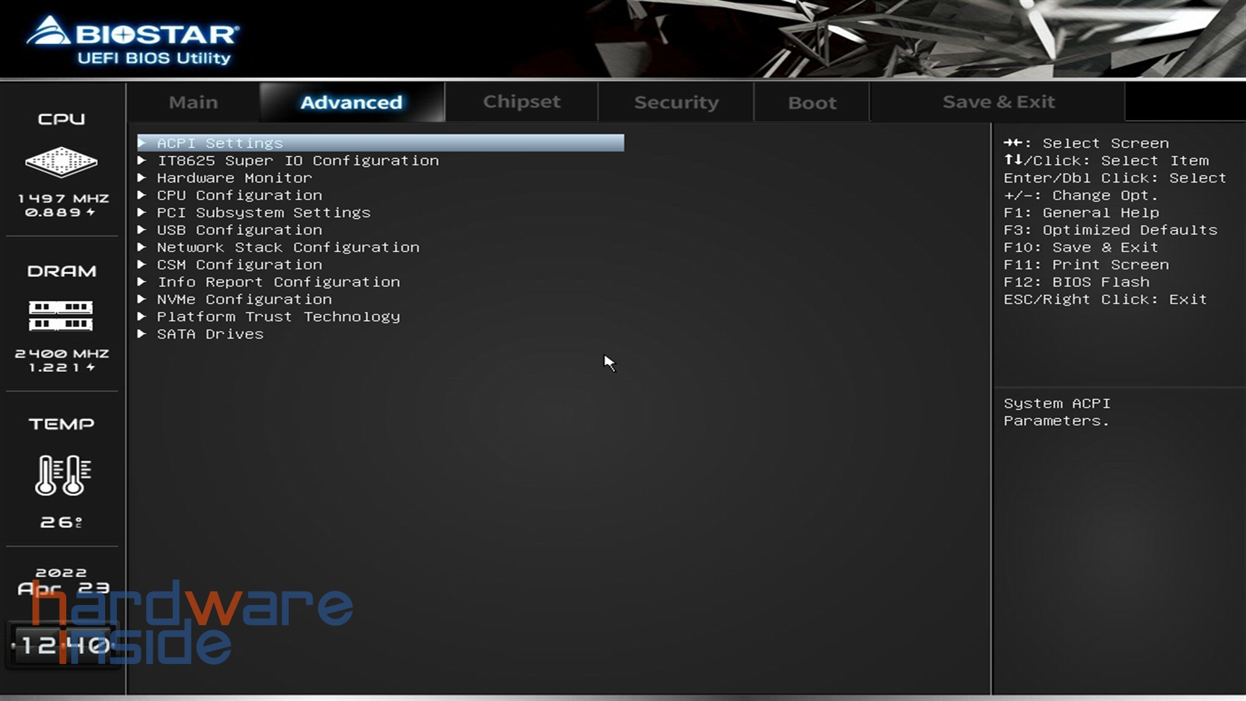Expand the arrow next to SATA Drives

pos(142,334)
